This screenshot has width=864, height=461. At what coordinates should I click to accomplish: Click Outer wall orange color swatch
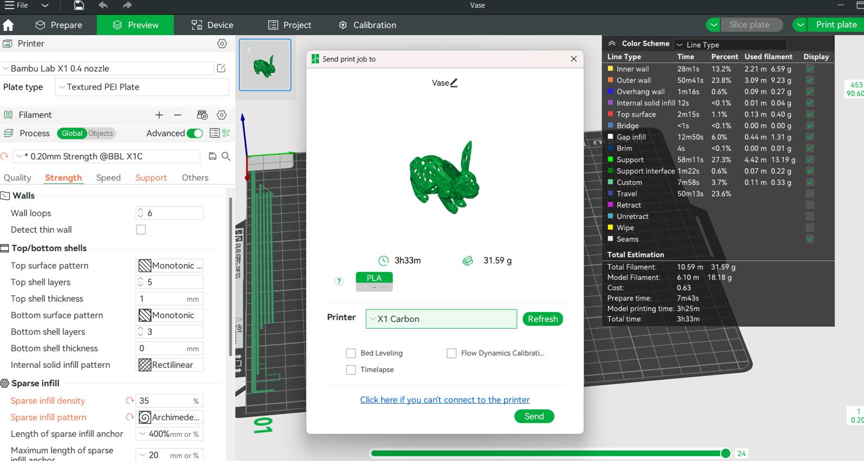tap(610, 81)
